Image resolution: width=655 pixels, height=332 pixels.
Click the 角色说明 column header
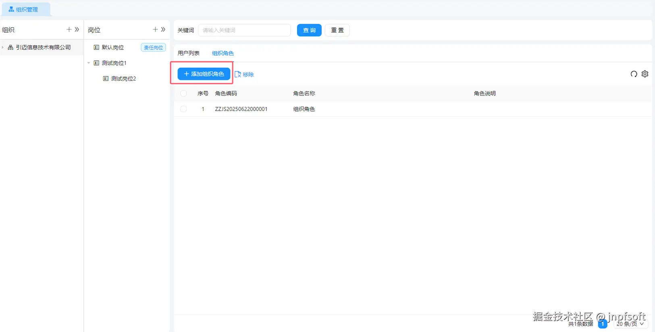[x=485, y=93]
